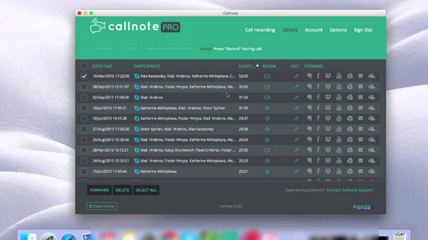Play audio review of 16/Jul/2015 17:06:21 recording
The height and width of the screenshot is (240, 428).
click(267, 108)
